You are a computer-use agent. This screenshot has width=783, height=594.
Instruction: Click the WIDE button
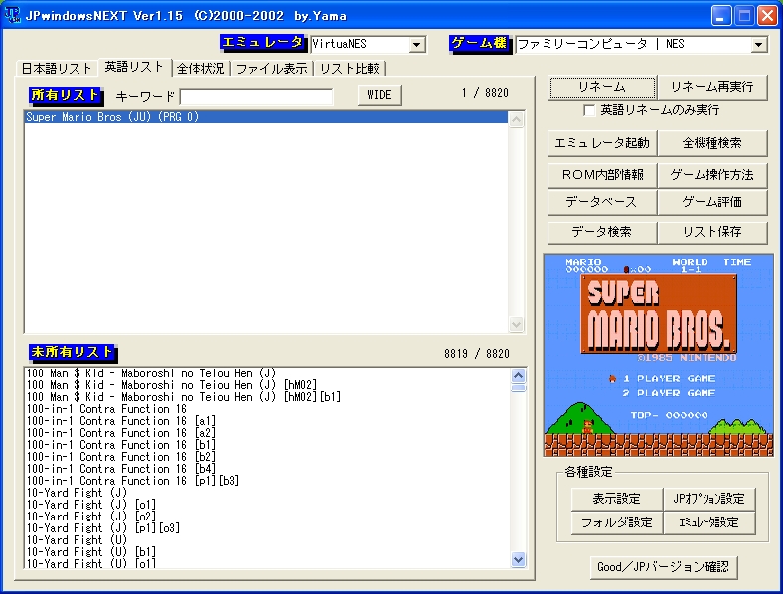(x=380, y=95)
